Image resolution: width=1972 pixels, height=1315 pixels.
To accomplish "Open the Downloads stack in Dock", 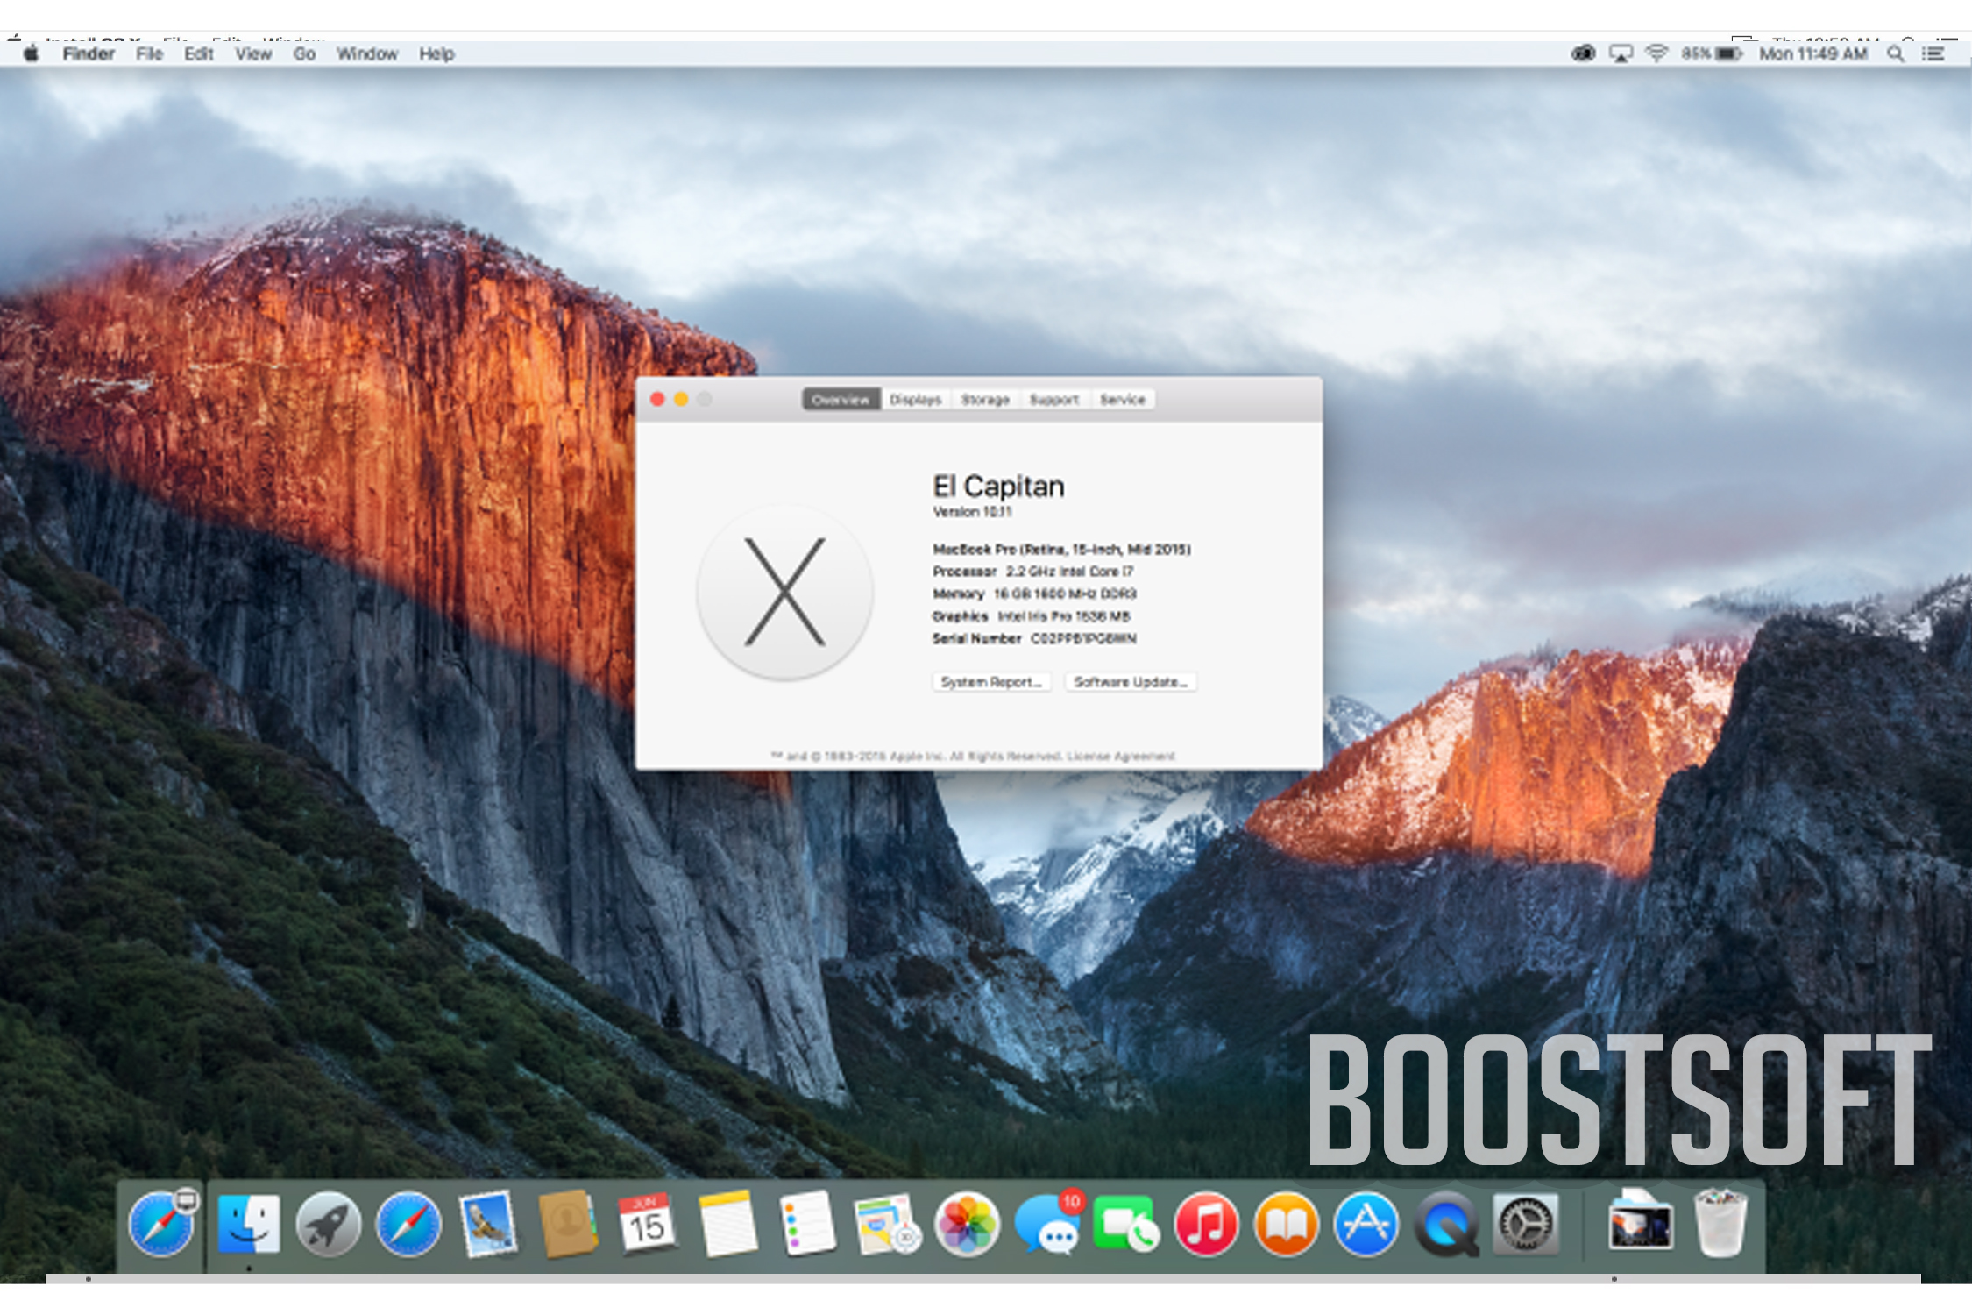I will pos(1641,1223).
